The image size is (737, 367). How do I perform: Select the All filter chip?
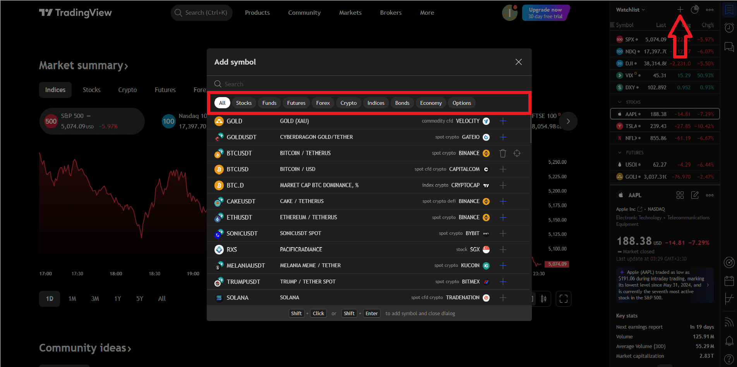click(x=222, y=103)
